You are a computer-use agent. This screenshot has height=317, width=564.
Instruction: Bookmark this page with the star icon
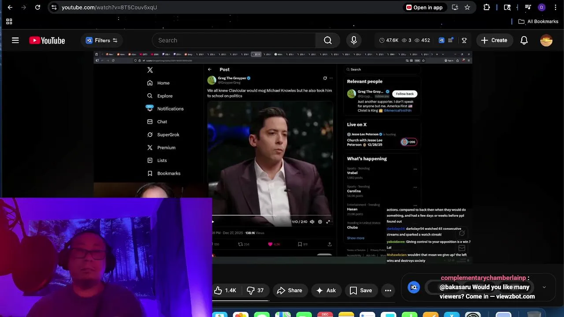467,7
